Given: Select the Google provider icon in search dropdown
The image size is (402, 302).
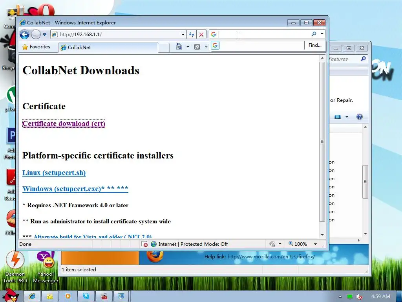Looking at the screenshot, I should coord(215,46).
